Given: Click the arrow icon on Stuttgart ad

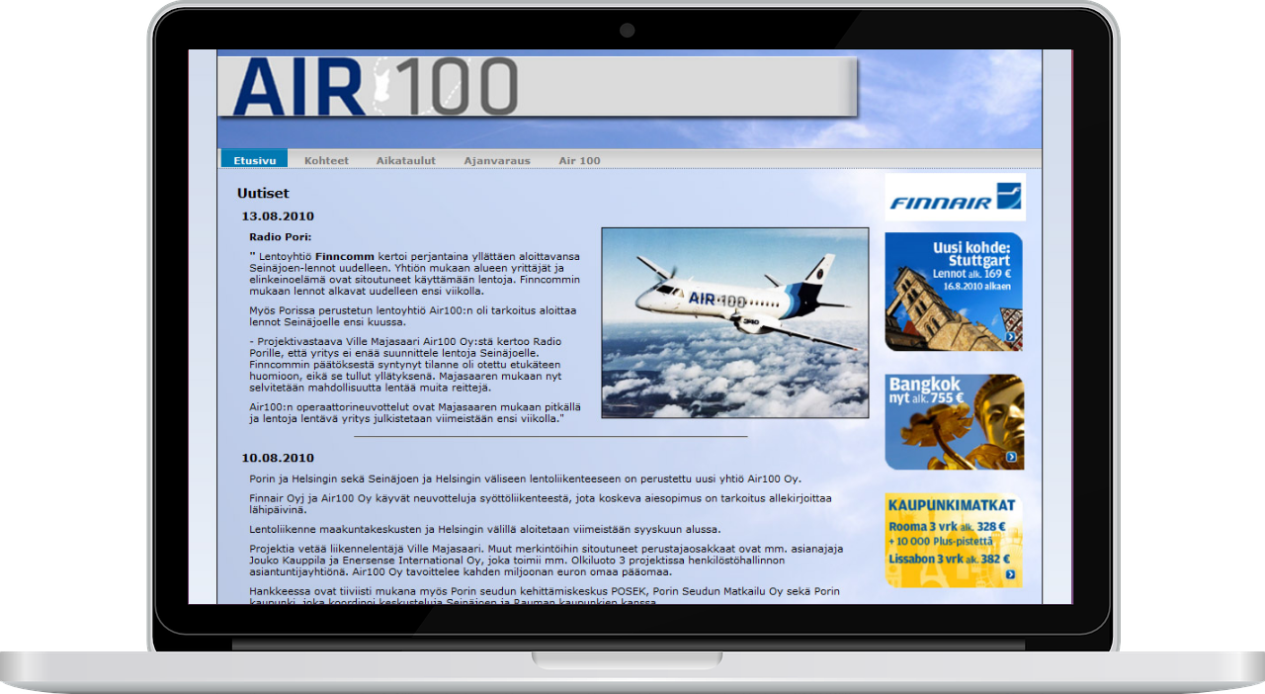Looking at the screenshot, I should [1010, 337].
